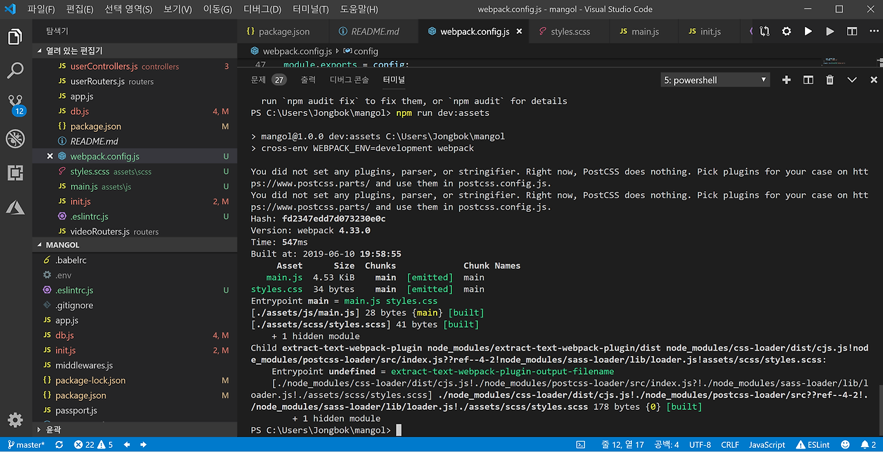Viewport: 883px width, 452px height.
Task: Click the white run play icon
Action: point(808,32)
